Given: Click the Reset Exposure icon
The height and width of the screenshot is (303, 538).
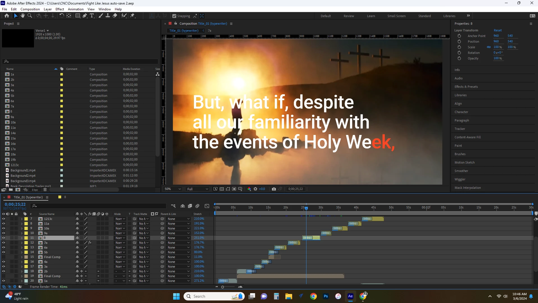Looking at the screenshot, I should tap(255, 189).
